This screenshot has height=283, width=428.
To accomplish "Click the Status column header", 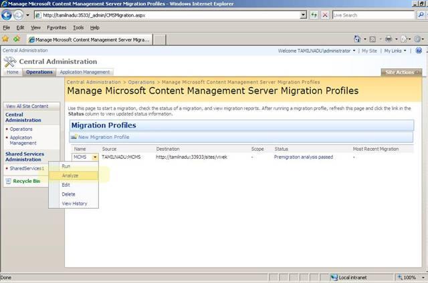I will (281, 149).
